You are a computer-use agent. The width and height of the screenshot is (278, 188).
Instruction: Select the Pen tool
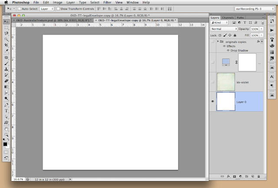pyautogui.click(x=6, y=105)
